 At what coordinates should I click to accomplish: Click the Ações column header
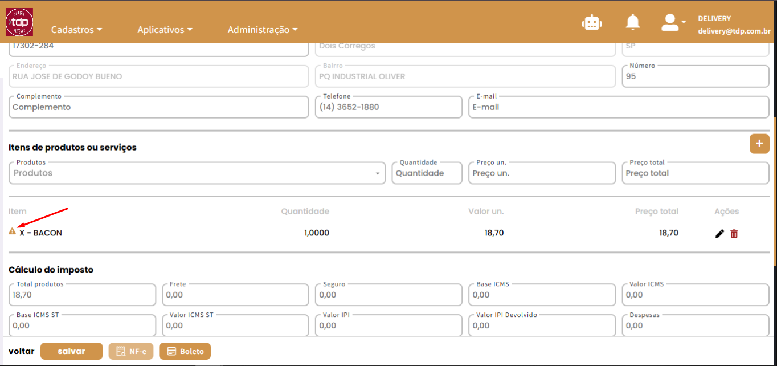(727, 212)
